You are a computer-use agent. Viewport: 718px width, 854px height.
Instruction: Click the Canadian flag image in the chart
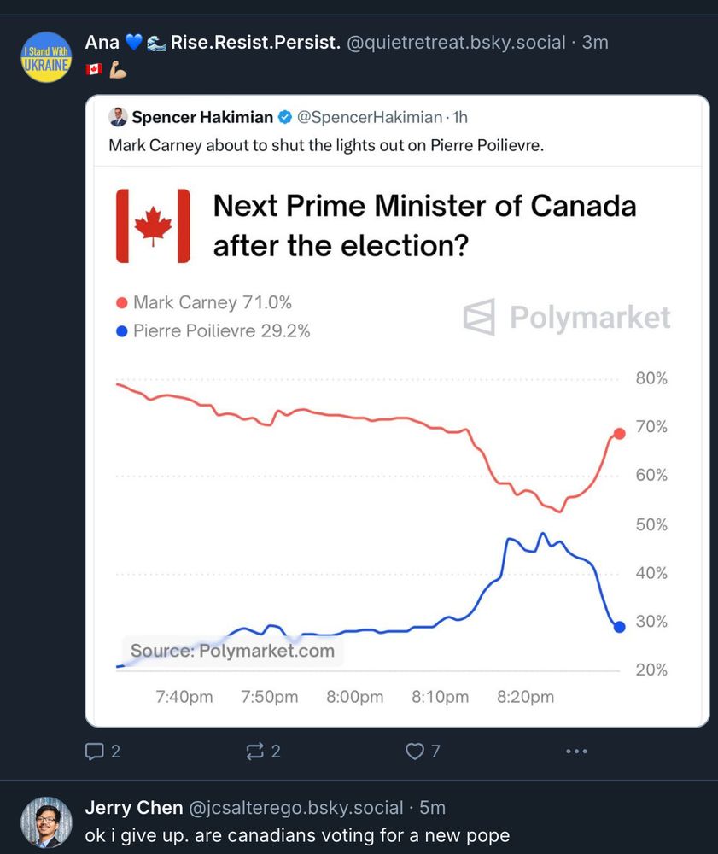pyautogui.click(x=153, y=226)
